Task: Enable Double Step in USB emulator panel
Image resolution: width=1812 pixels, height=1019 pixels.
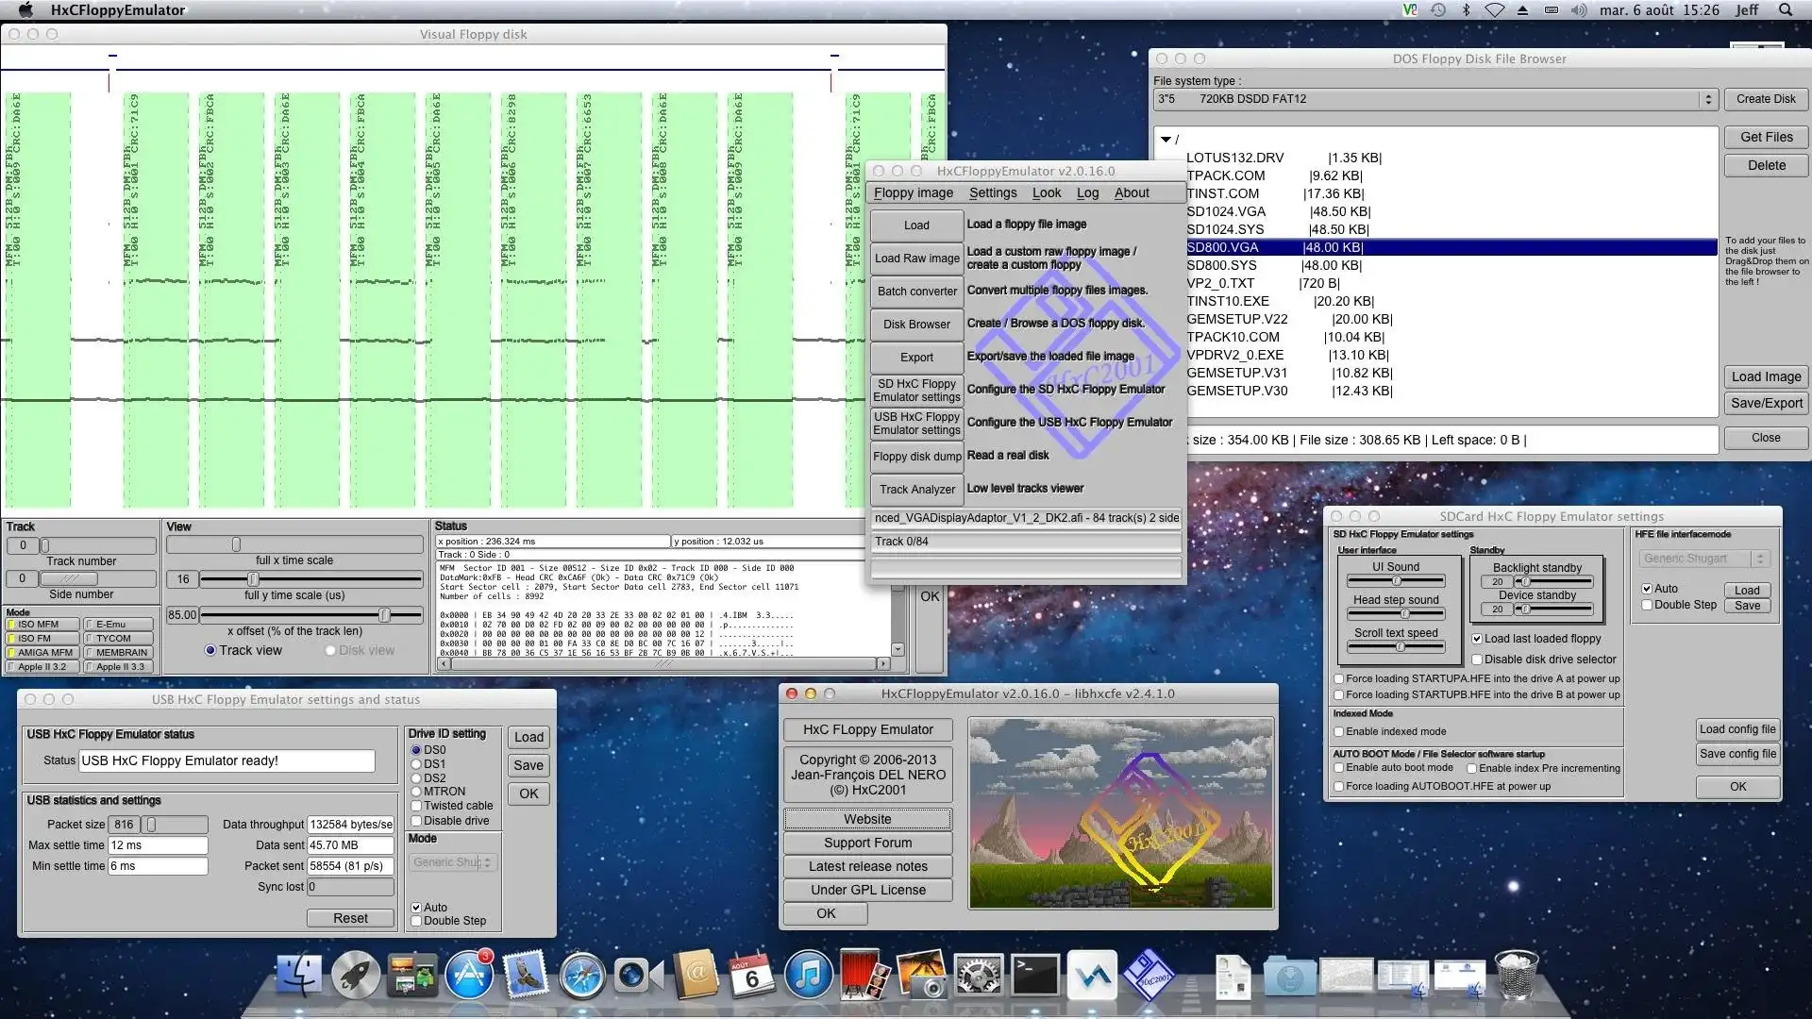Action: click(417, 921)
